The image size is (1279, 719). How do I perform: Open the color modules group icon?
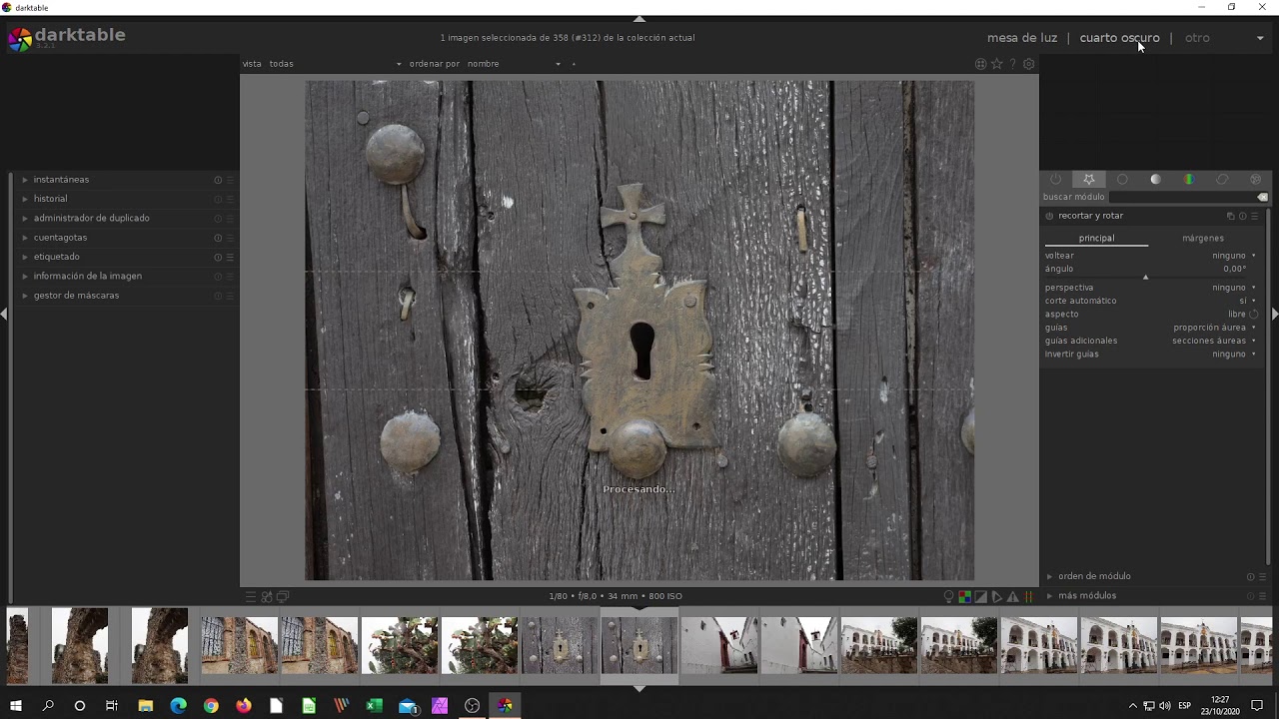1189,180
